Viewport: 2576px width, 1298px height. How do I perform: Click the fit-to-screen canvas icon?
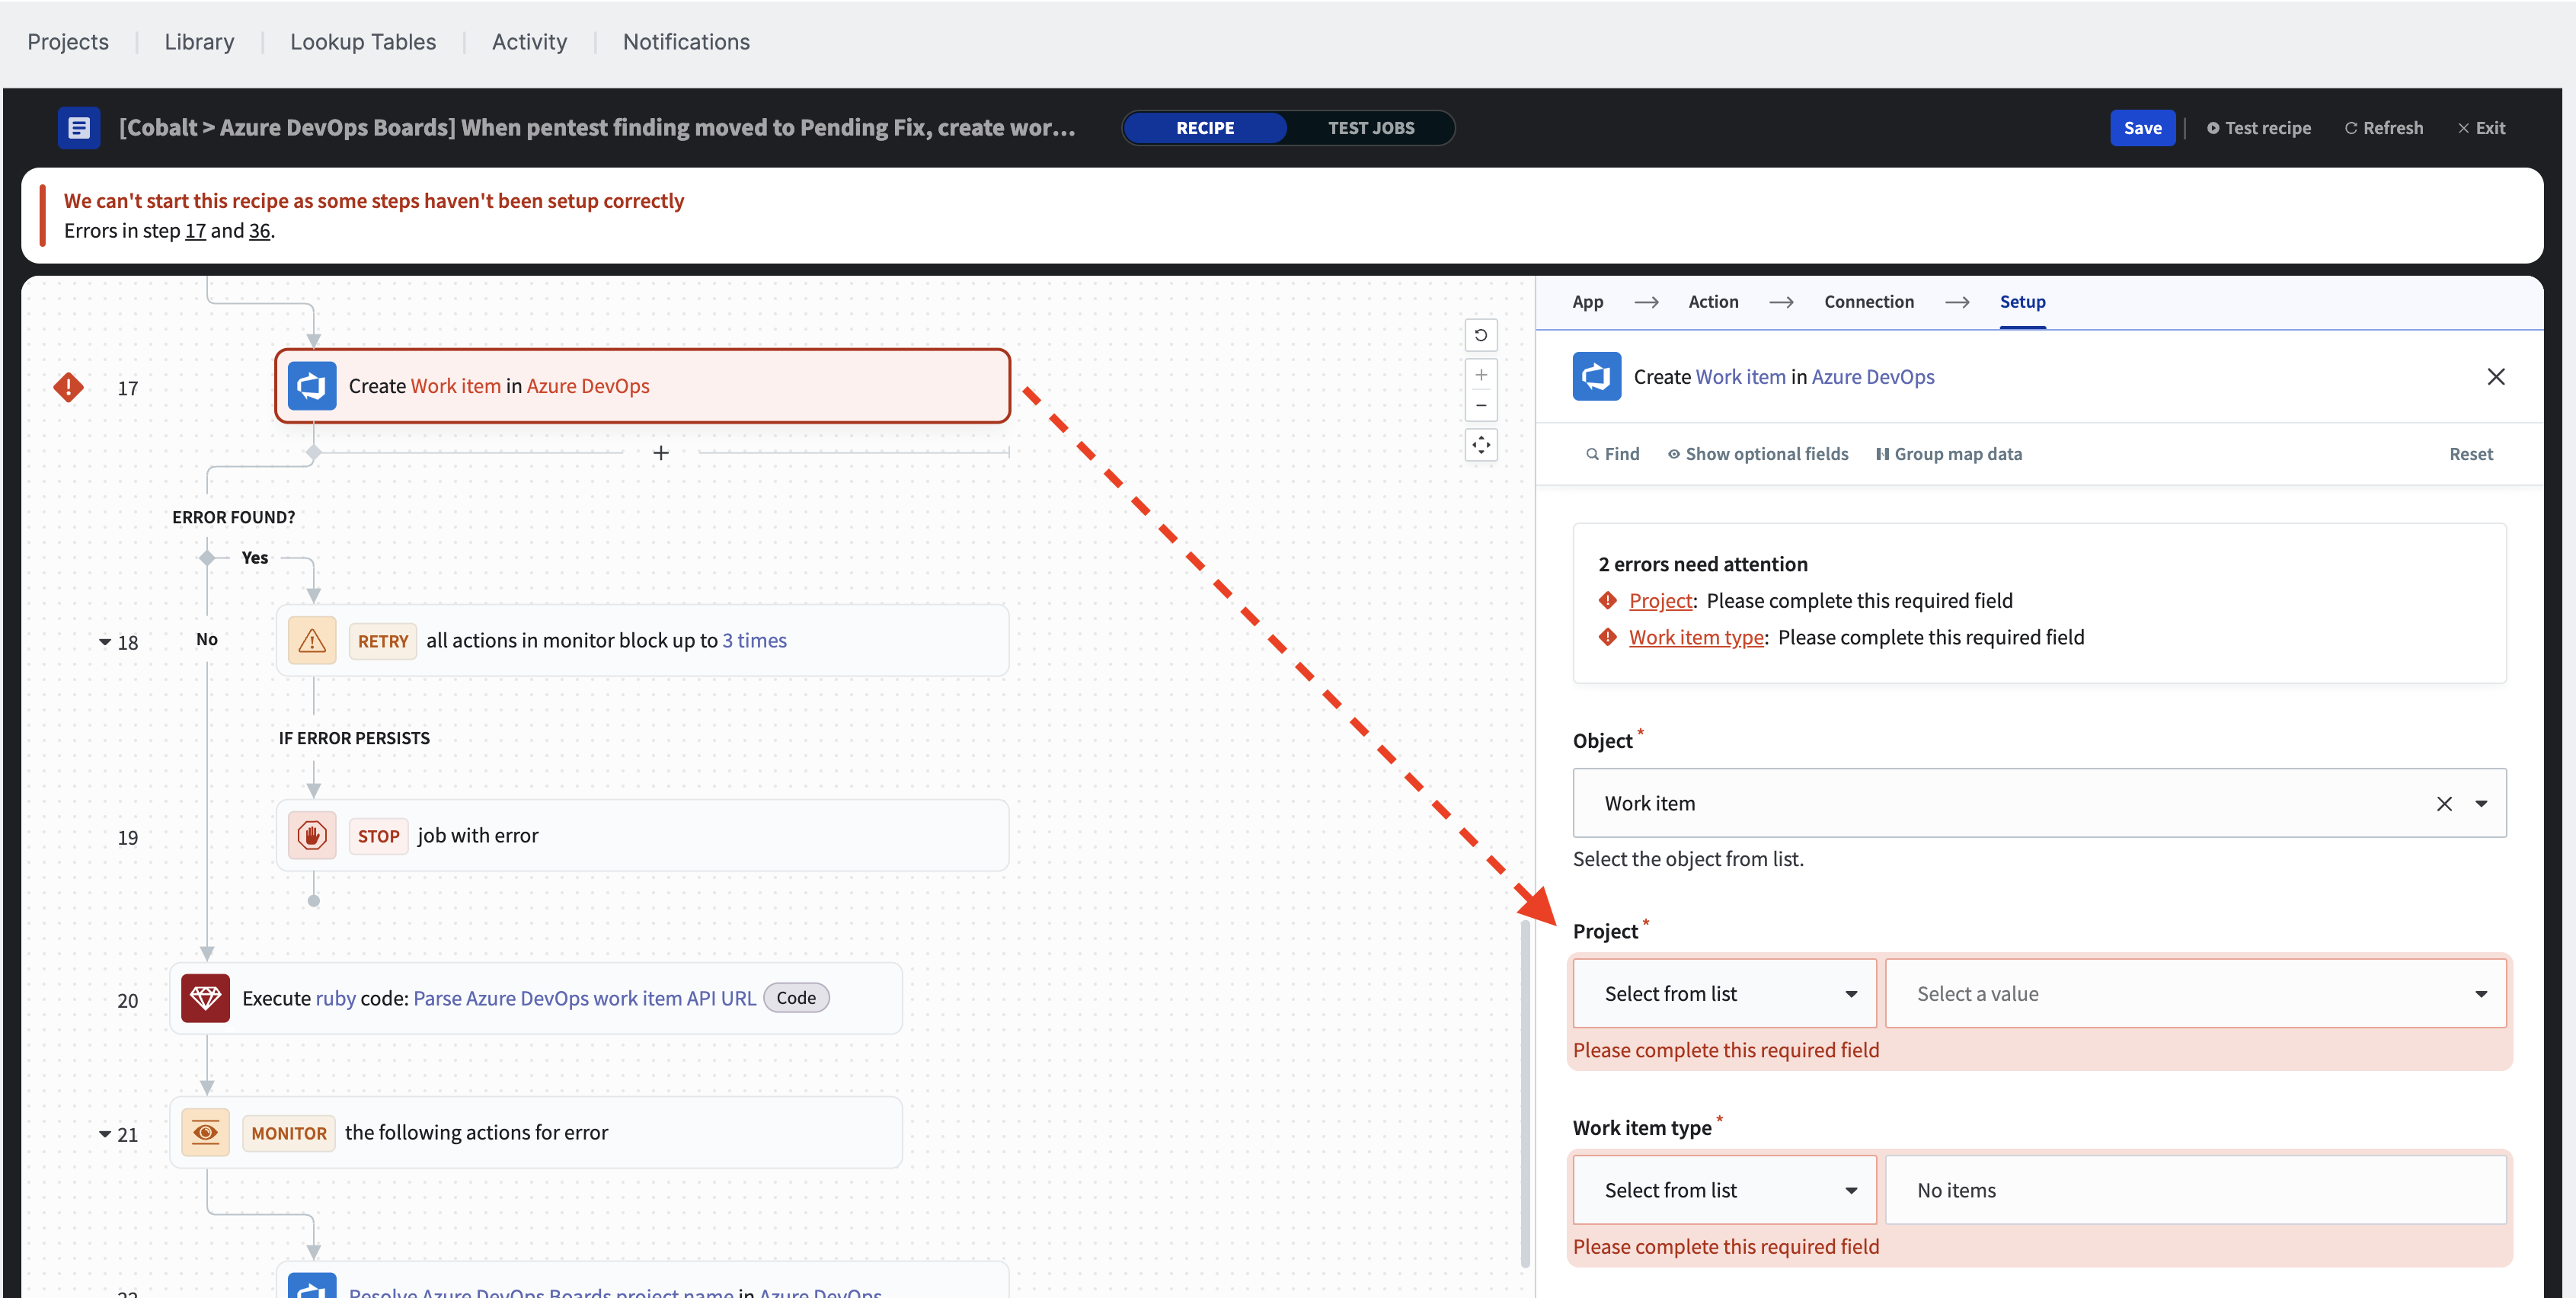click(1481, 445)
